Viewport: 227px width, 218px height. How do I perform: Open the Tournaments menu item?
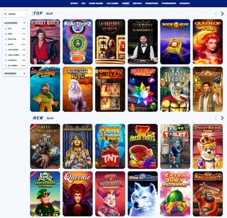169,3
